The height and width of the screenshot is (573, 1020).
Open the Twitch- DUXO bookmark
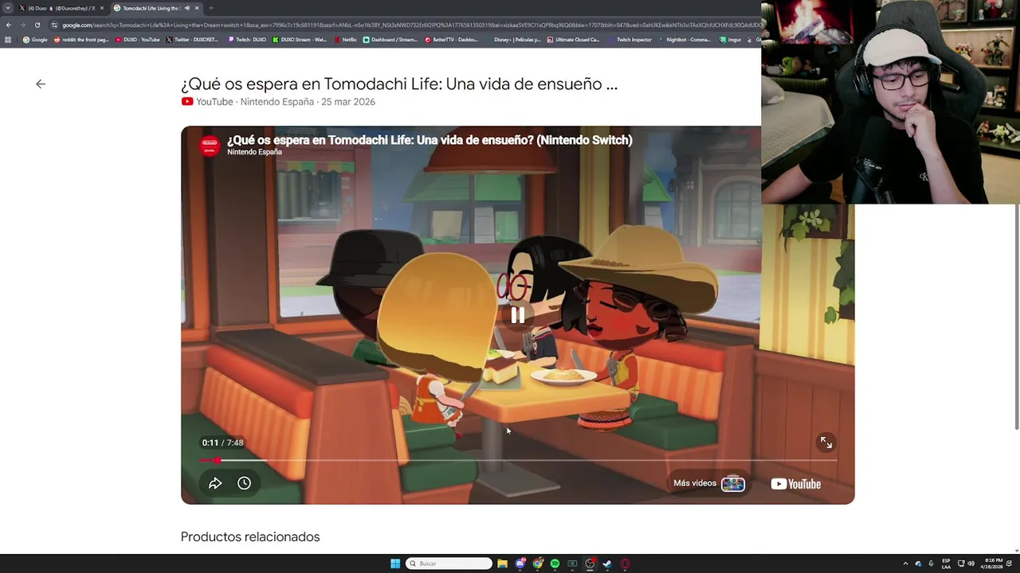247,40
